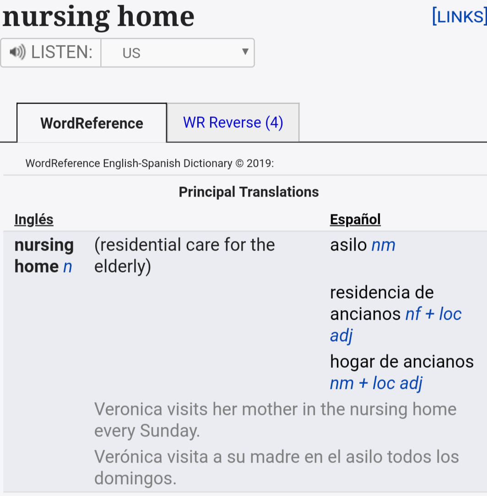
Task: Click the Inglés column header
Action: click(x=34, y=219)
